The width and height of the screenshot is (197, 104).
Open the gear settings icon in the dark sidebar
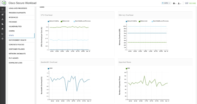pos(3,39)
